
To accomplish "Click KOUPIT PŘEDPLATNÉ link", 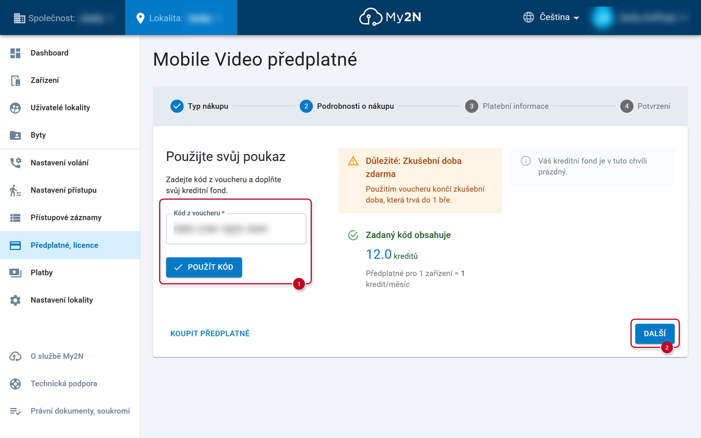I will pos(210,334).
